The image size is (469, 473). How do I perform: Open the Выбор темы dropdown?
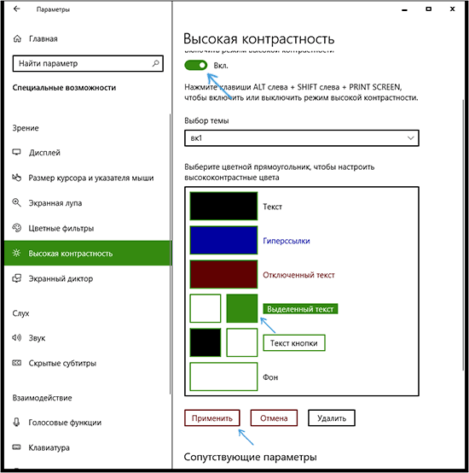302,138
